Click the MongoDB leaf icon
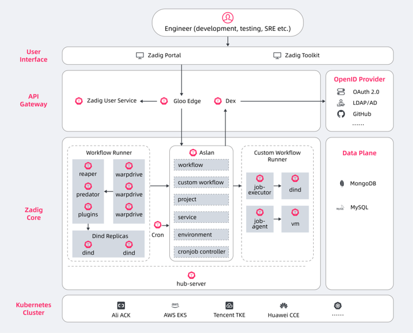The width and height of the screenshot is (413, 333). [x=341, y=183]
